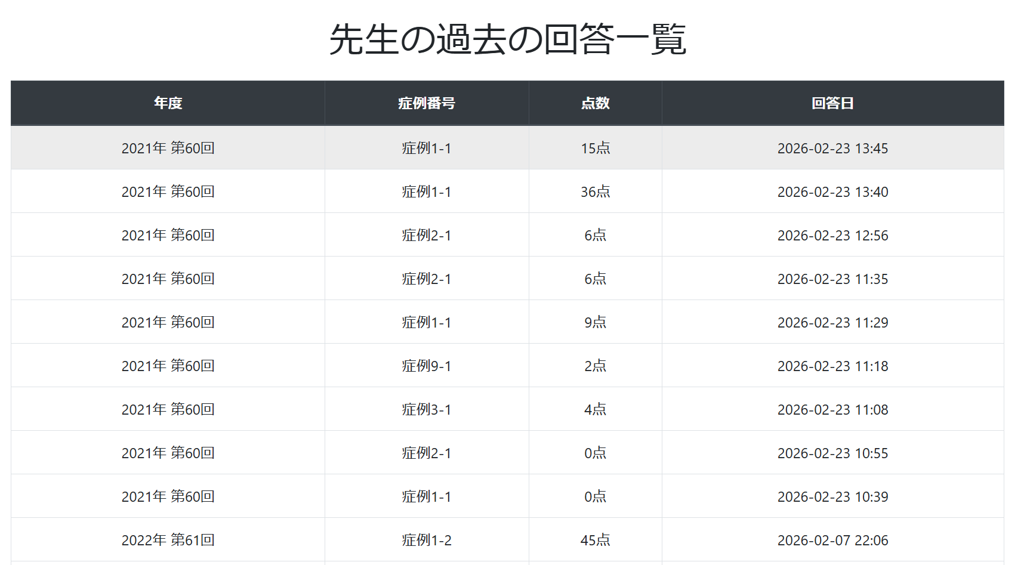Image resolution: width=1024 pixels, height=565 pixels.
Task: Click the 36点 score cell
Action: [x=595, y=192]
